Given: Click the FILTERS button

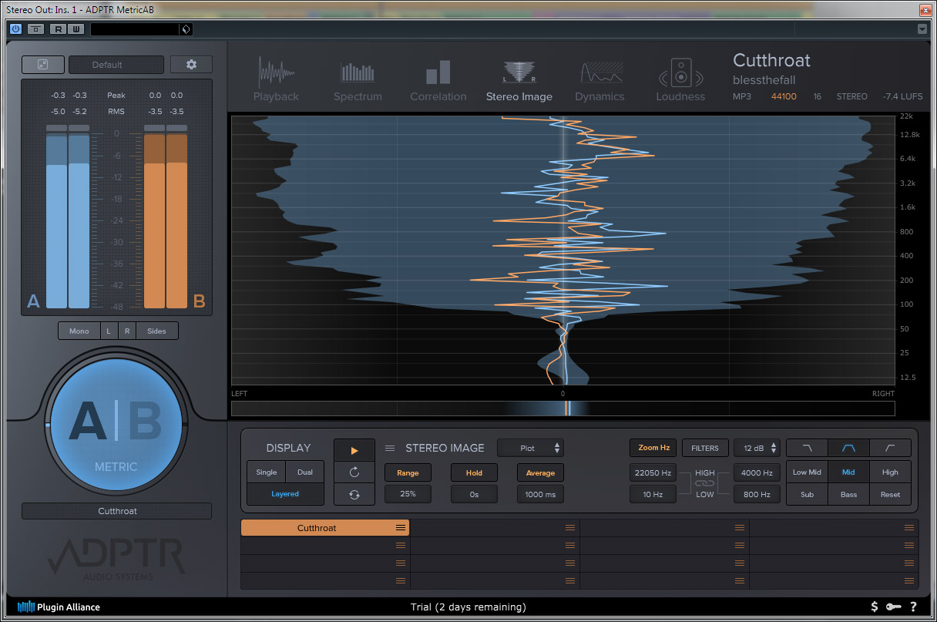Looking at the screenshot, I should coord(705,448).
